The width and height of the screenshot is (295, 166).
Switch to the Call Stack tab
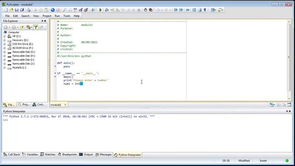pyautogui.click(x=12, y=154)
